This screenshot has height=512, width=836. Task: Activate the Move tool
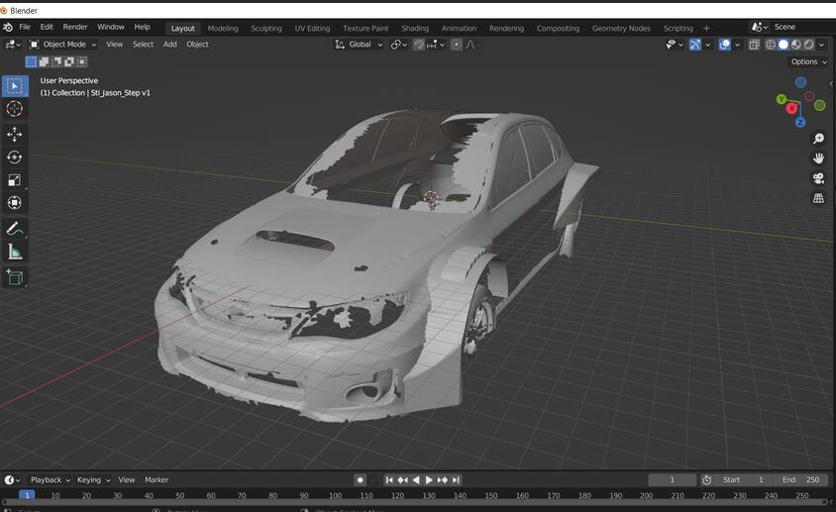click(x=15, y=134)
